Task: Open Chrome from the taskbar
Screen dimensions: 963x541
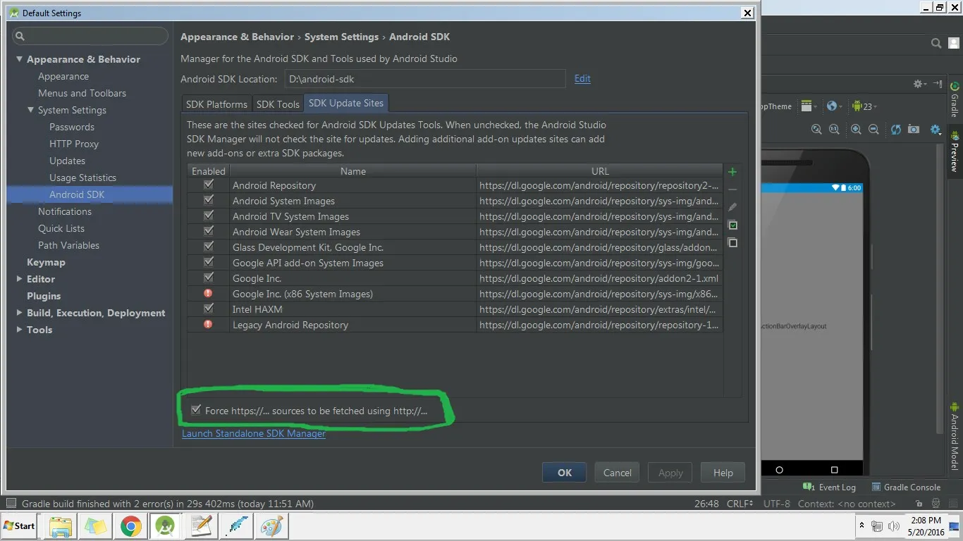Action: coord(130,526)
